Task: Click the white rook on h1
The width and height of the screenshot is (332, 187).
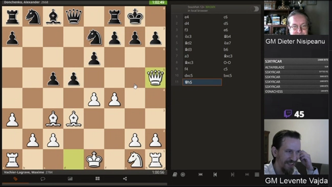Action: coord(155,159)
